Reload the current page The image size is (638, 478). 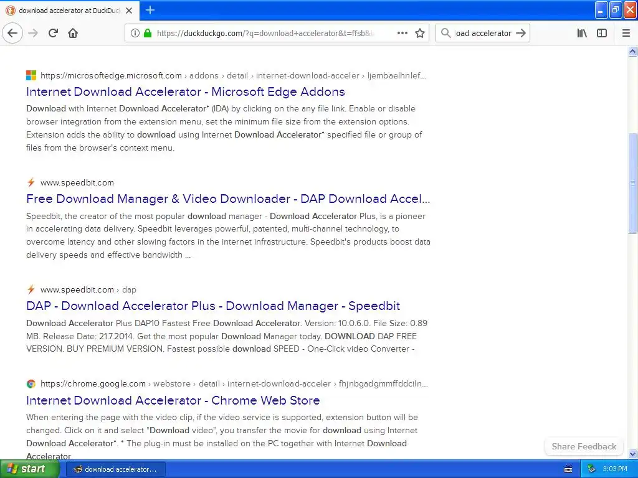[x=53, y=33]
